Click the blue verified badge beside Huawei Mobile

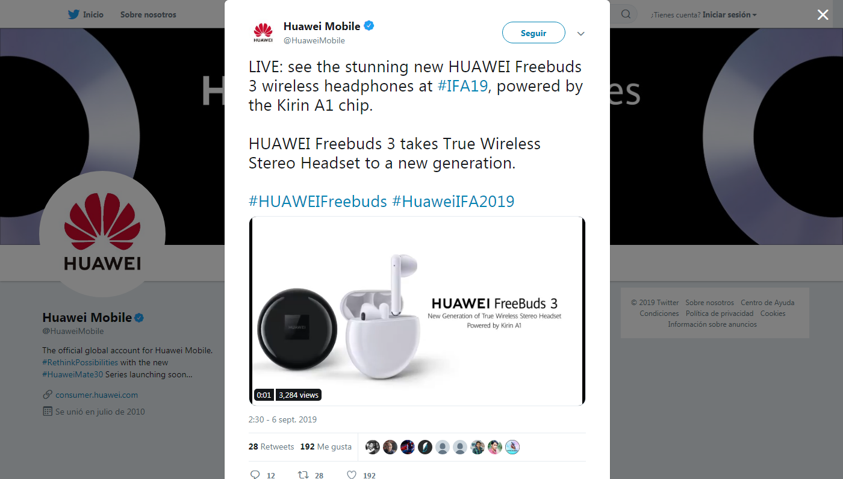369,26
